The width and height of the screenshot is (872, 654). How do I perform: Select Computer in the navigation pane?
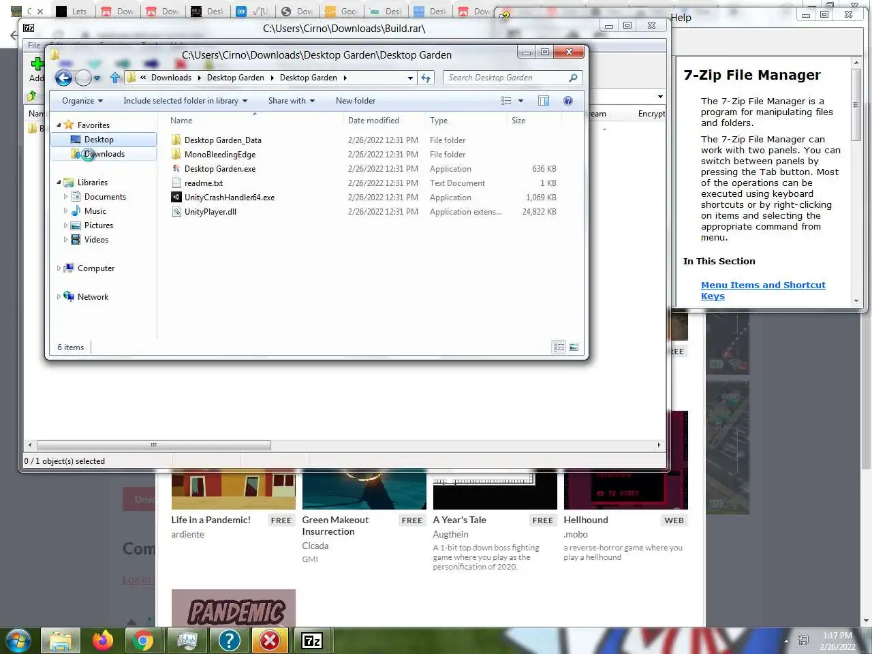(x=95, y=268)
